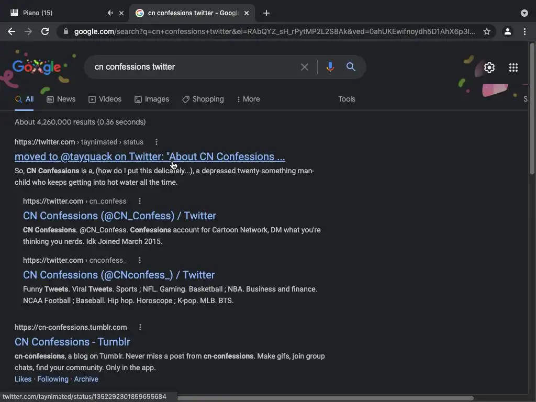This screenshot has height=402, width=536.
Task: Open the Google apps grid
Action: tap(513, 68)
